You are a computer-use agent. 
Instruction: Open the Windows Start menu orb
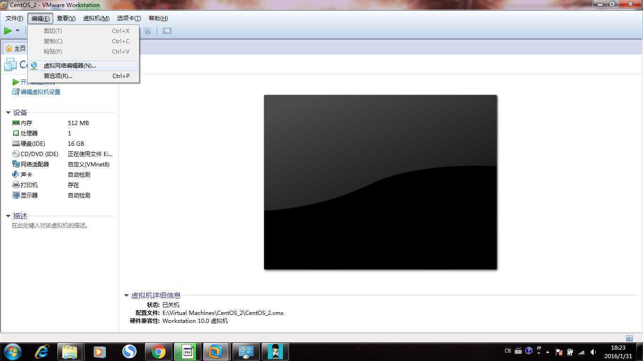(x=12, y=352)
